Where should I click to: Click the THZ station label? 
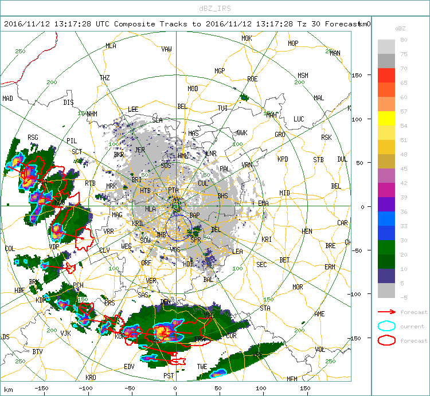[105, 78]
